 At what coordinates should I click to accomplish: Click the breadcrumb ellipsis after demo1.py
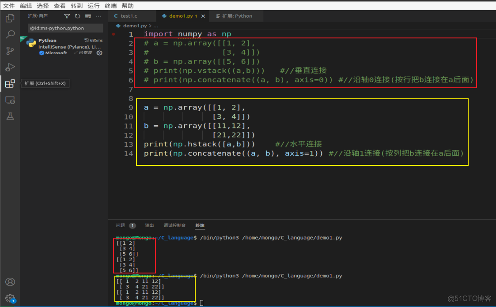click(x=156, y=26)
